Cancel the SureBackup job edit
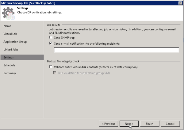Screen dimensions: 184x130 (x=170, y=124)
